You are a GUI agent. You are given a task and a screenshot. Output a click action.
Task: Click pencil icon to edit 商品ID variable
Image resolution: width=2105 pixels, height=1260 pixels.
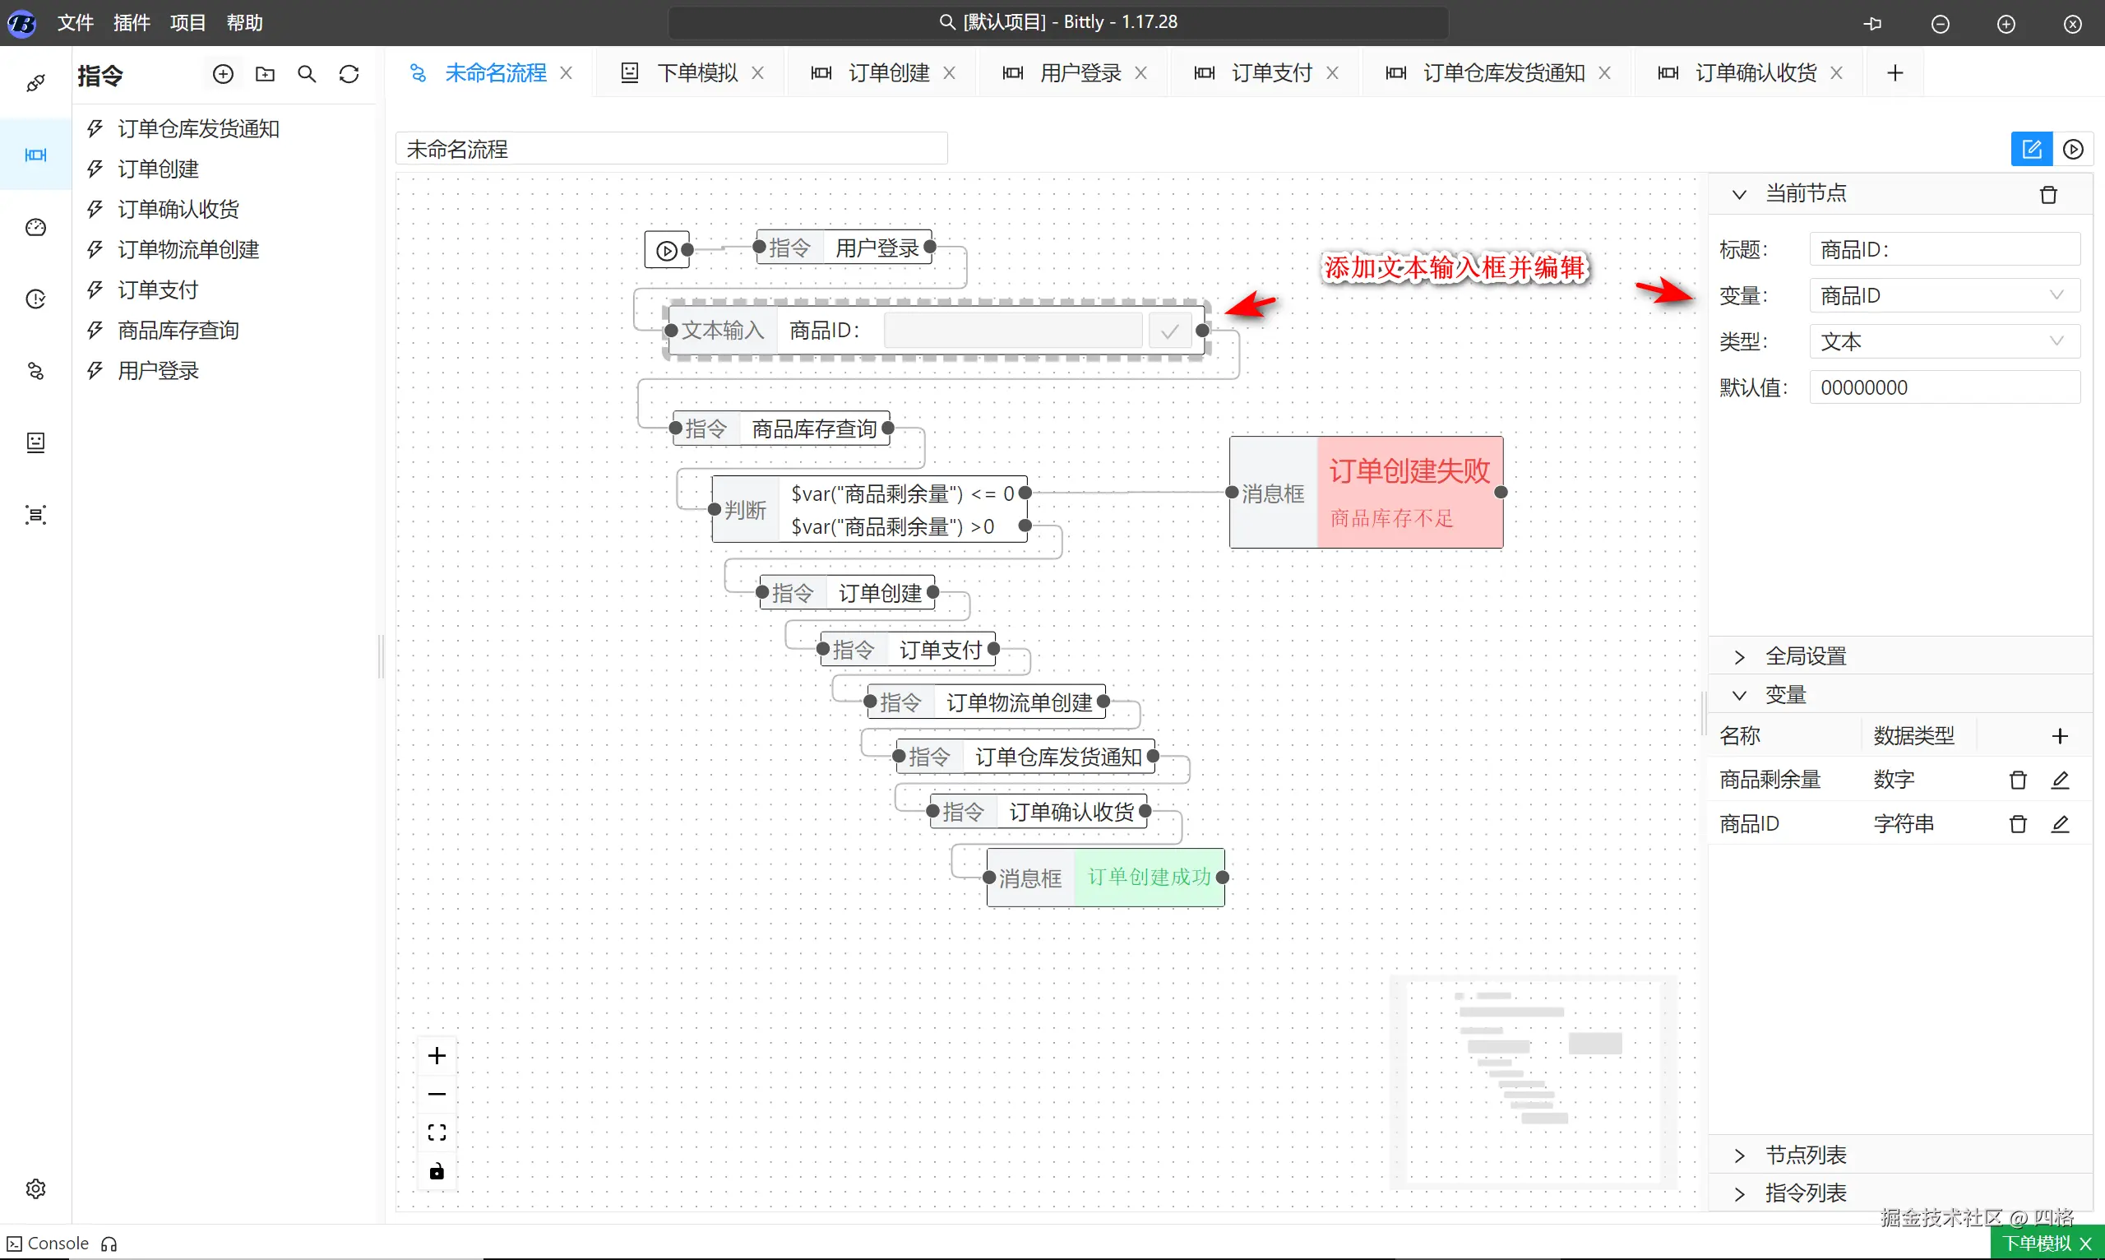[2060, 823]
